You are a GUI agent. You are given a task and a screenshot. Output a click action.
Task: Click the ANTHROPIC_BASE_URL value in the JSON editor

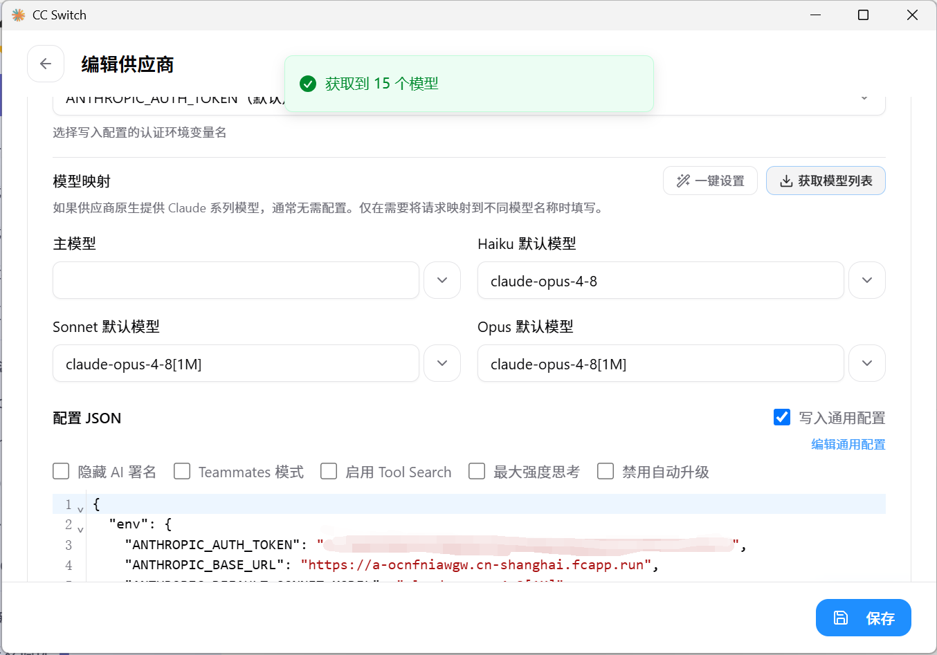pyautogui.click(x=476, y=564)
